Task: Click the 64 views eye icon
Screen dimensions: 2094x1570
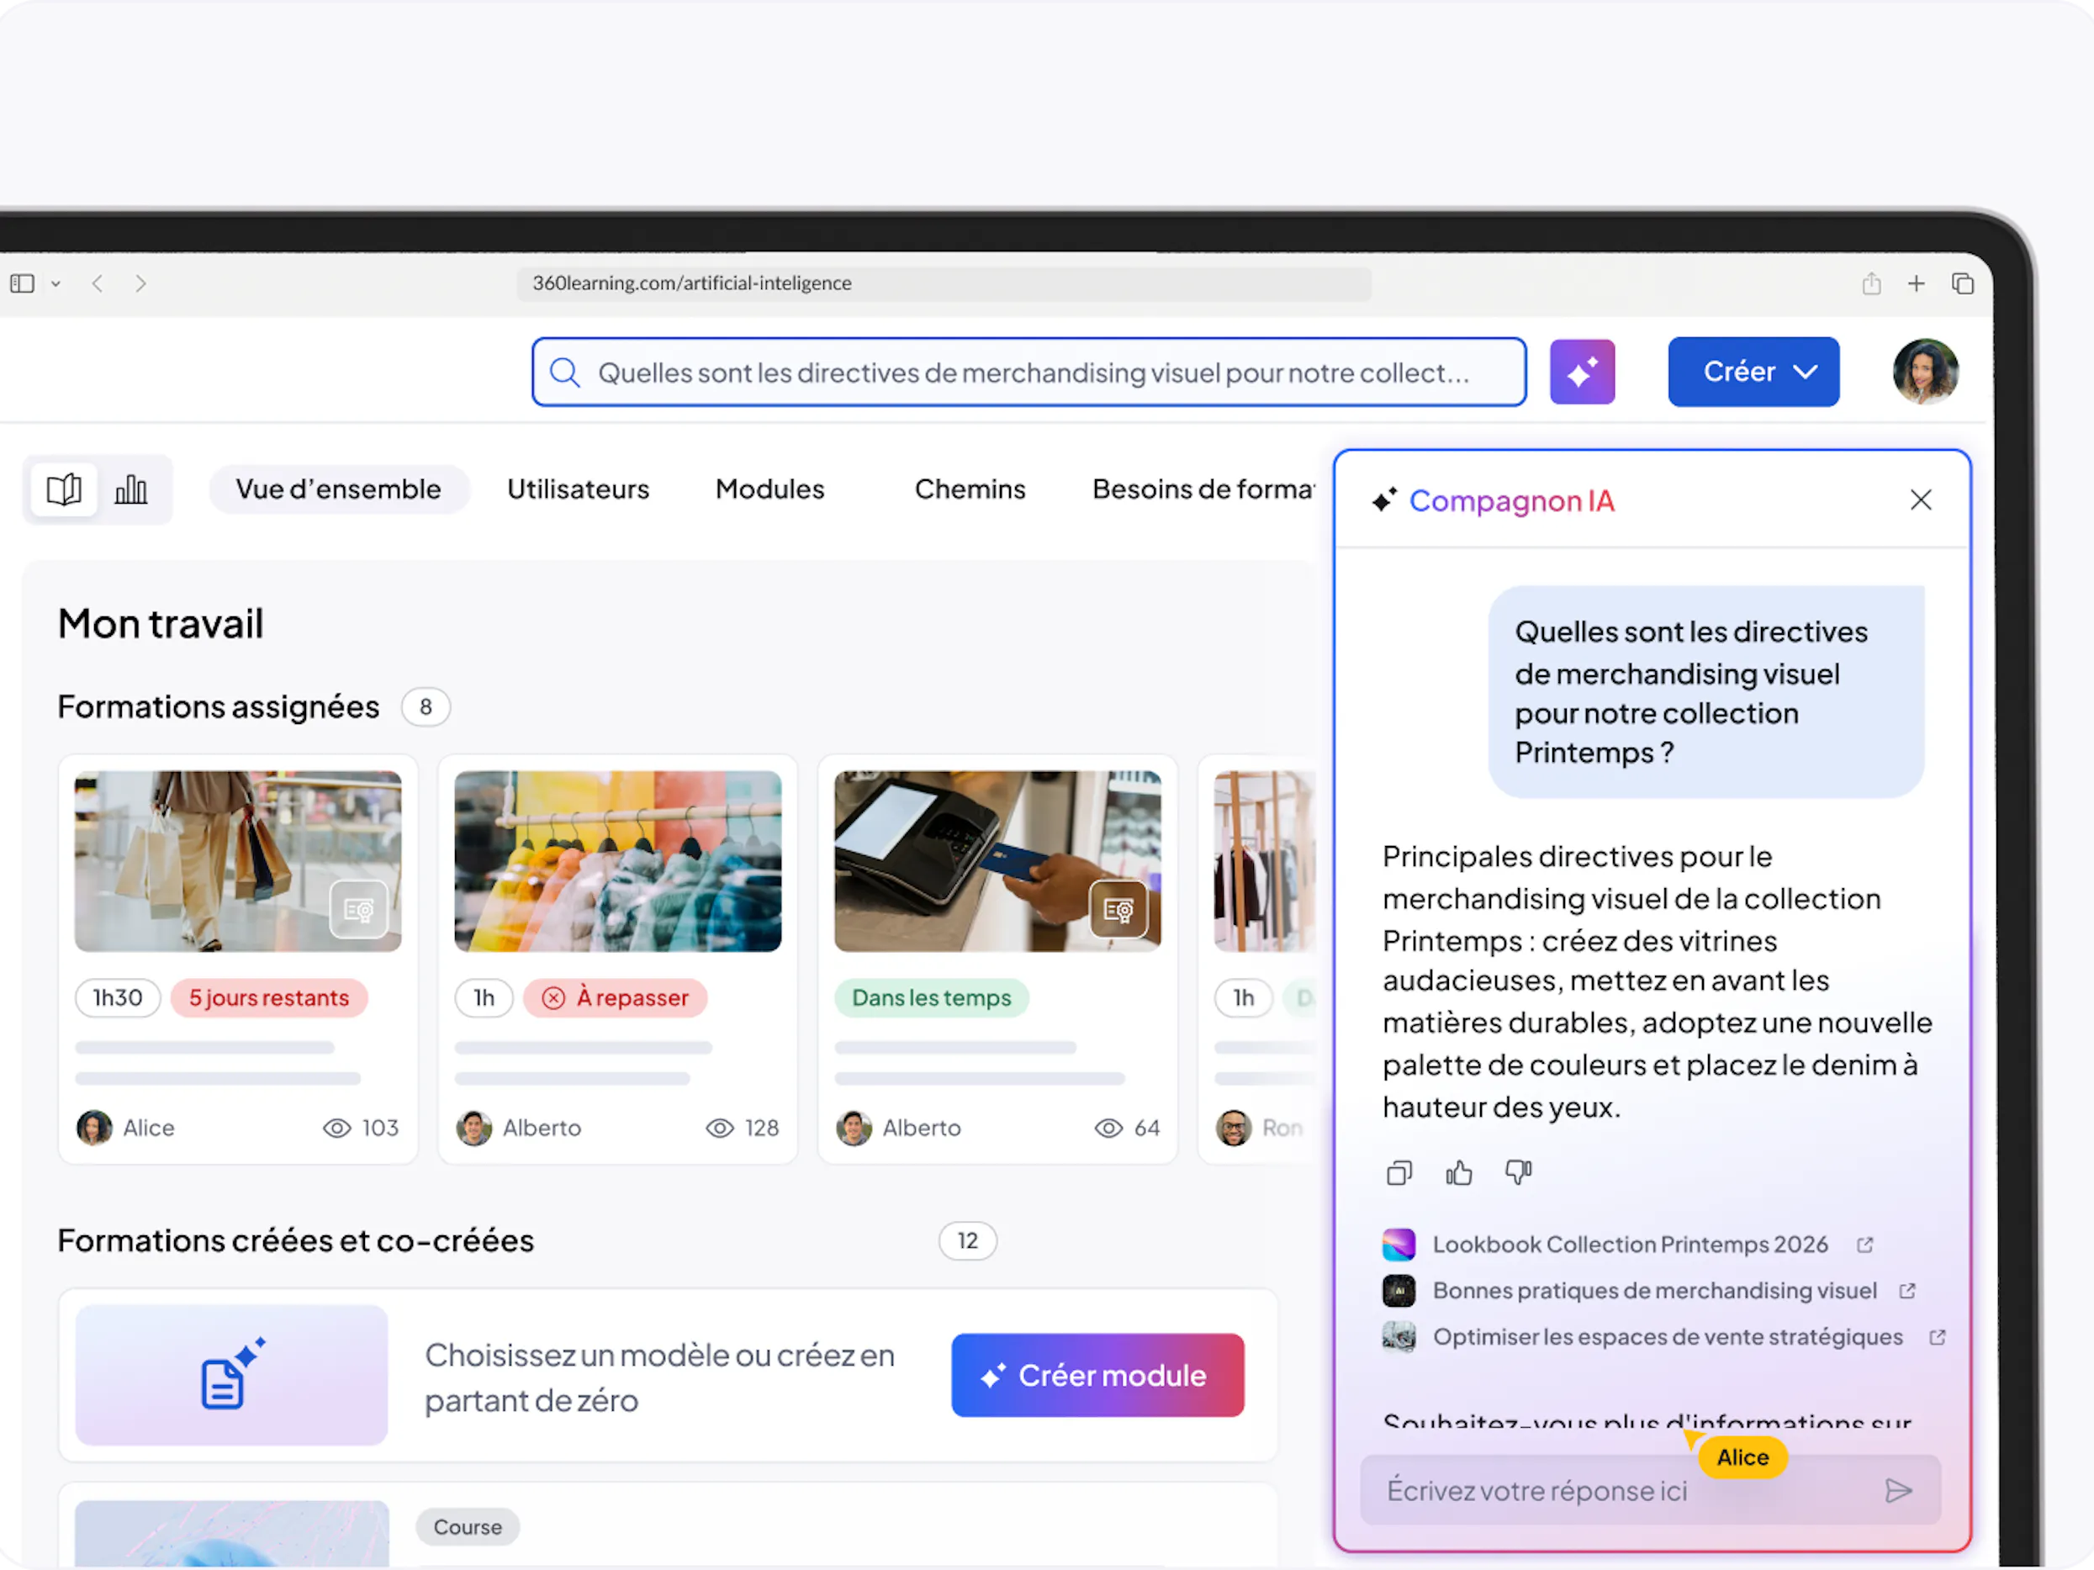Action: (x=1108, y=1128)
